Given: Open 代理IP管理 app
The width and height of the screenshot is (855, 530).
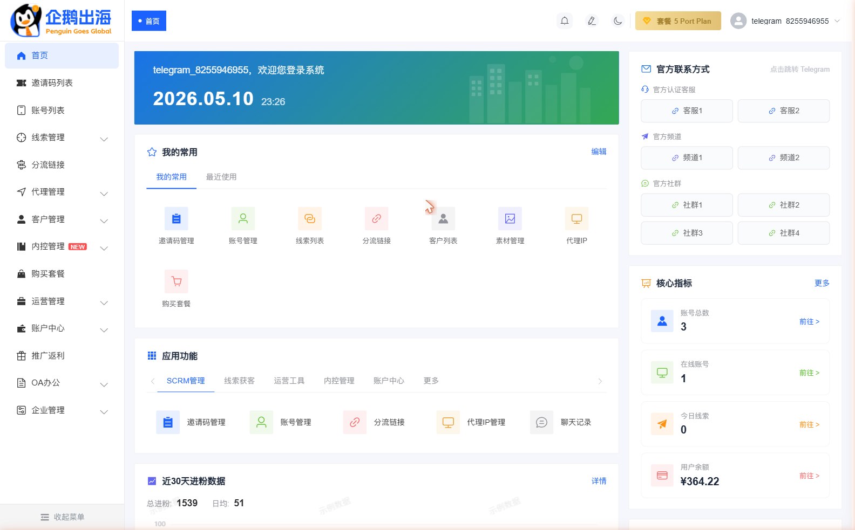Looking at the screenshot, I should click(471, 422).
